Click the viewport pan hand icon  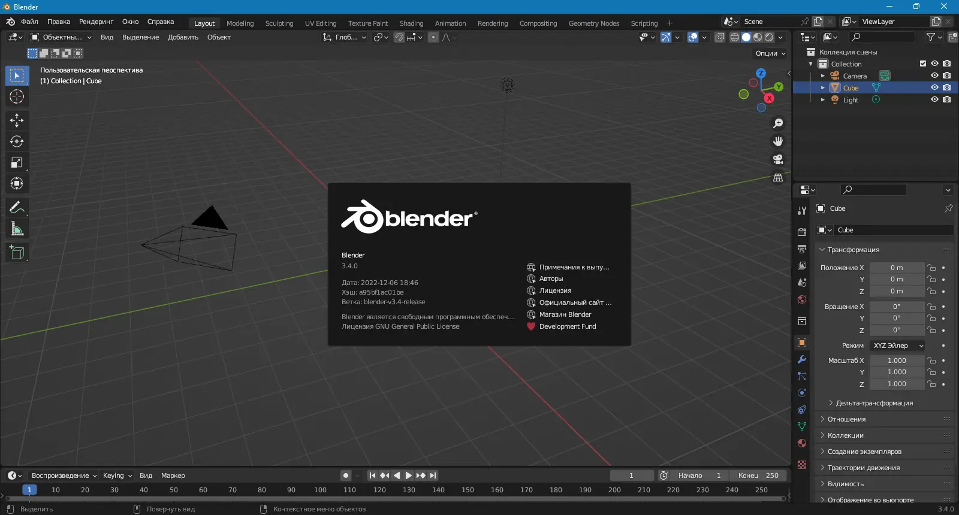click(778, 141)
